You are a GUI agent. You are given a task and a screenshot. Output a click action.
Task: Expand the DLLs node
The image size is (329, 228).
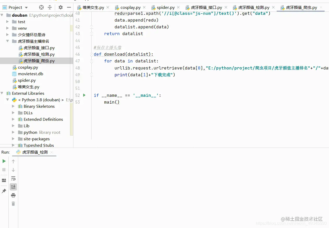click(13, 113)
